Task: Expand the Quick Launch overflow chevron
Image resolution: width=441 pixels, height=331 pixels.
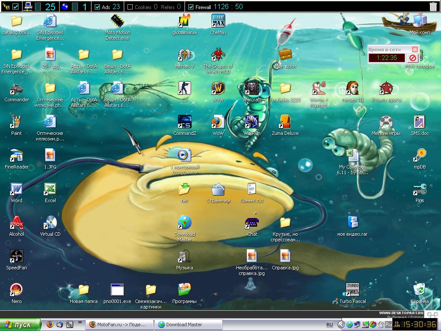Action: point(80,322)
